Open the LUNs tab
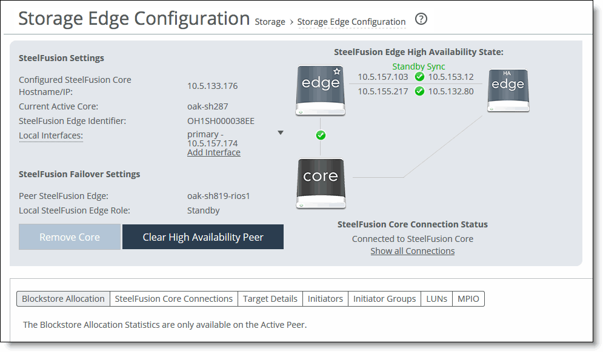 pyautogui.click(x=436, y=298)
